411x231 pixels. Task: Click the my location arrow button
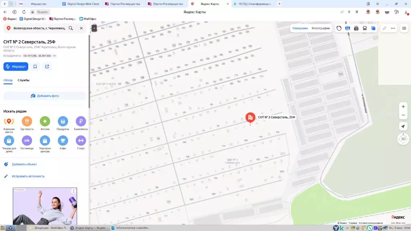(x=403, y=126)
